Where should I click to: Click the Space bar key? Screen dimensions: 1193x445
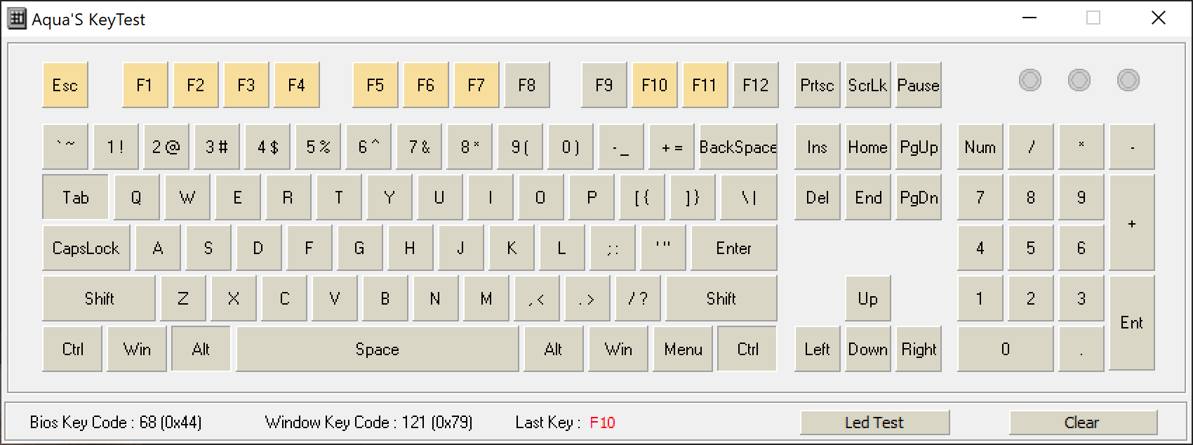click(x=377, y=349)
